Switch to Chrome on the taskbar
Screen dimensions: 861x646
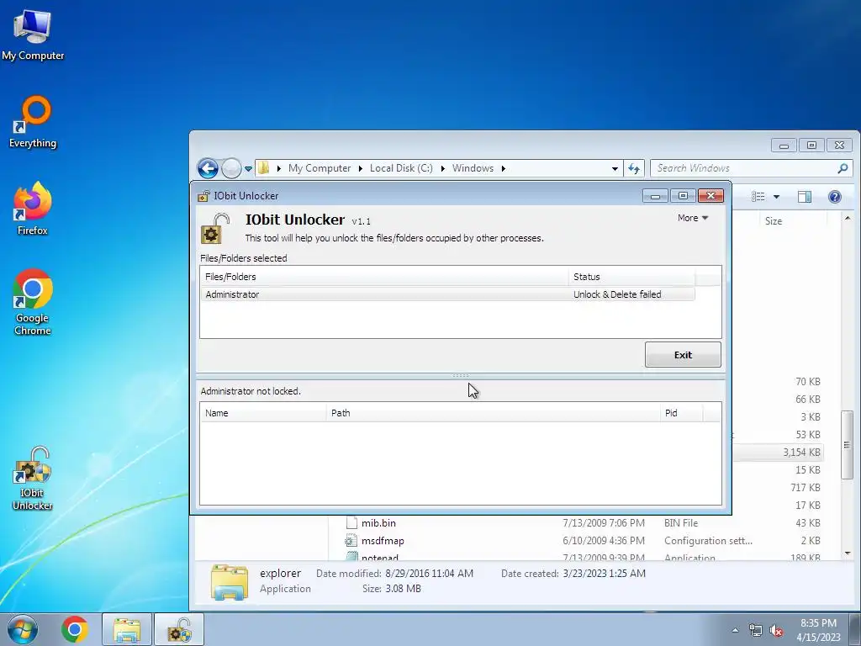(75, 629)
